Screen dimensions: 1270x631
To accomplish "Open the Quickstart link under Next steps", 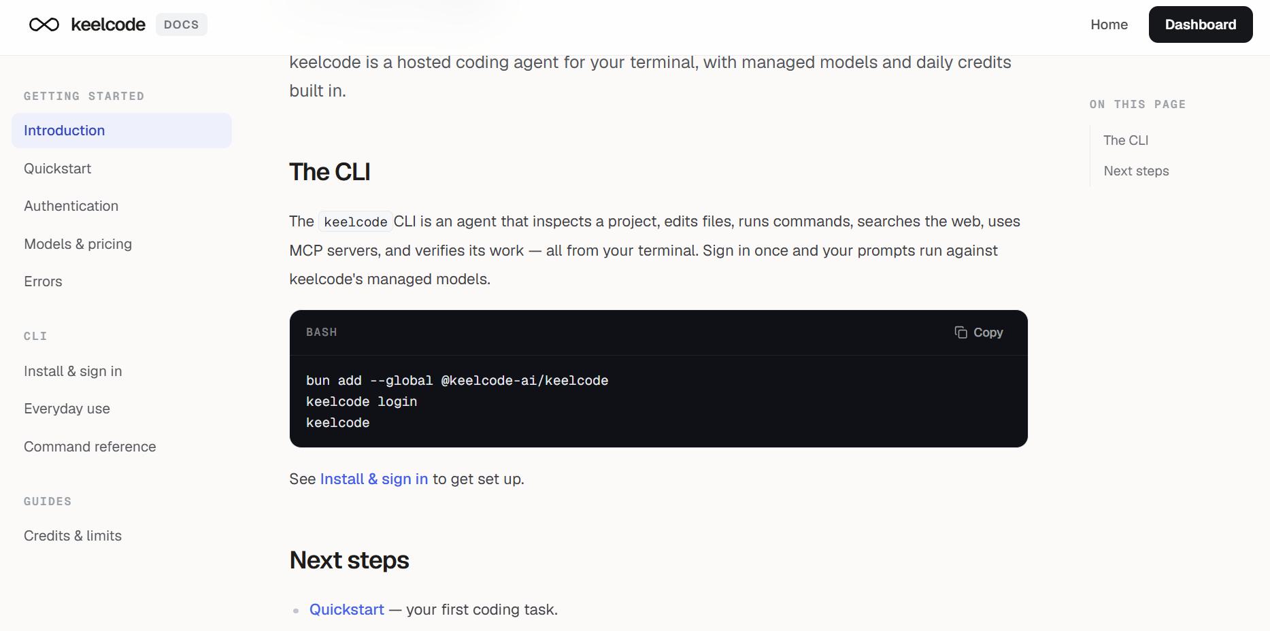I will [x=347, y=610].
